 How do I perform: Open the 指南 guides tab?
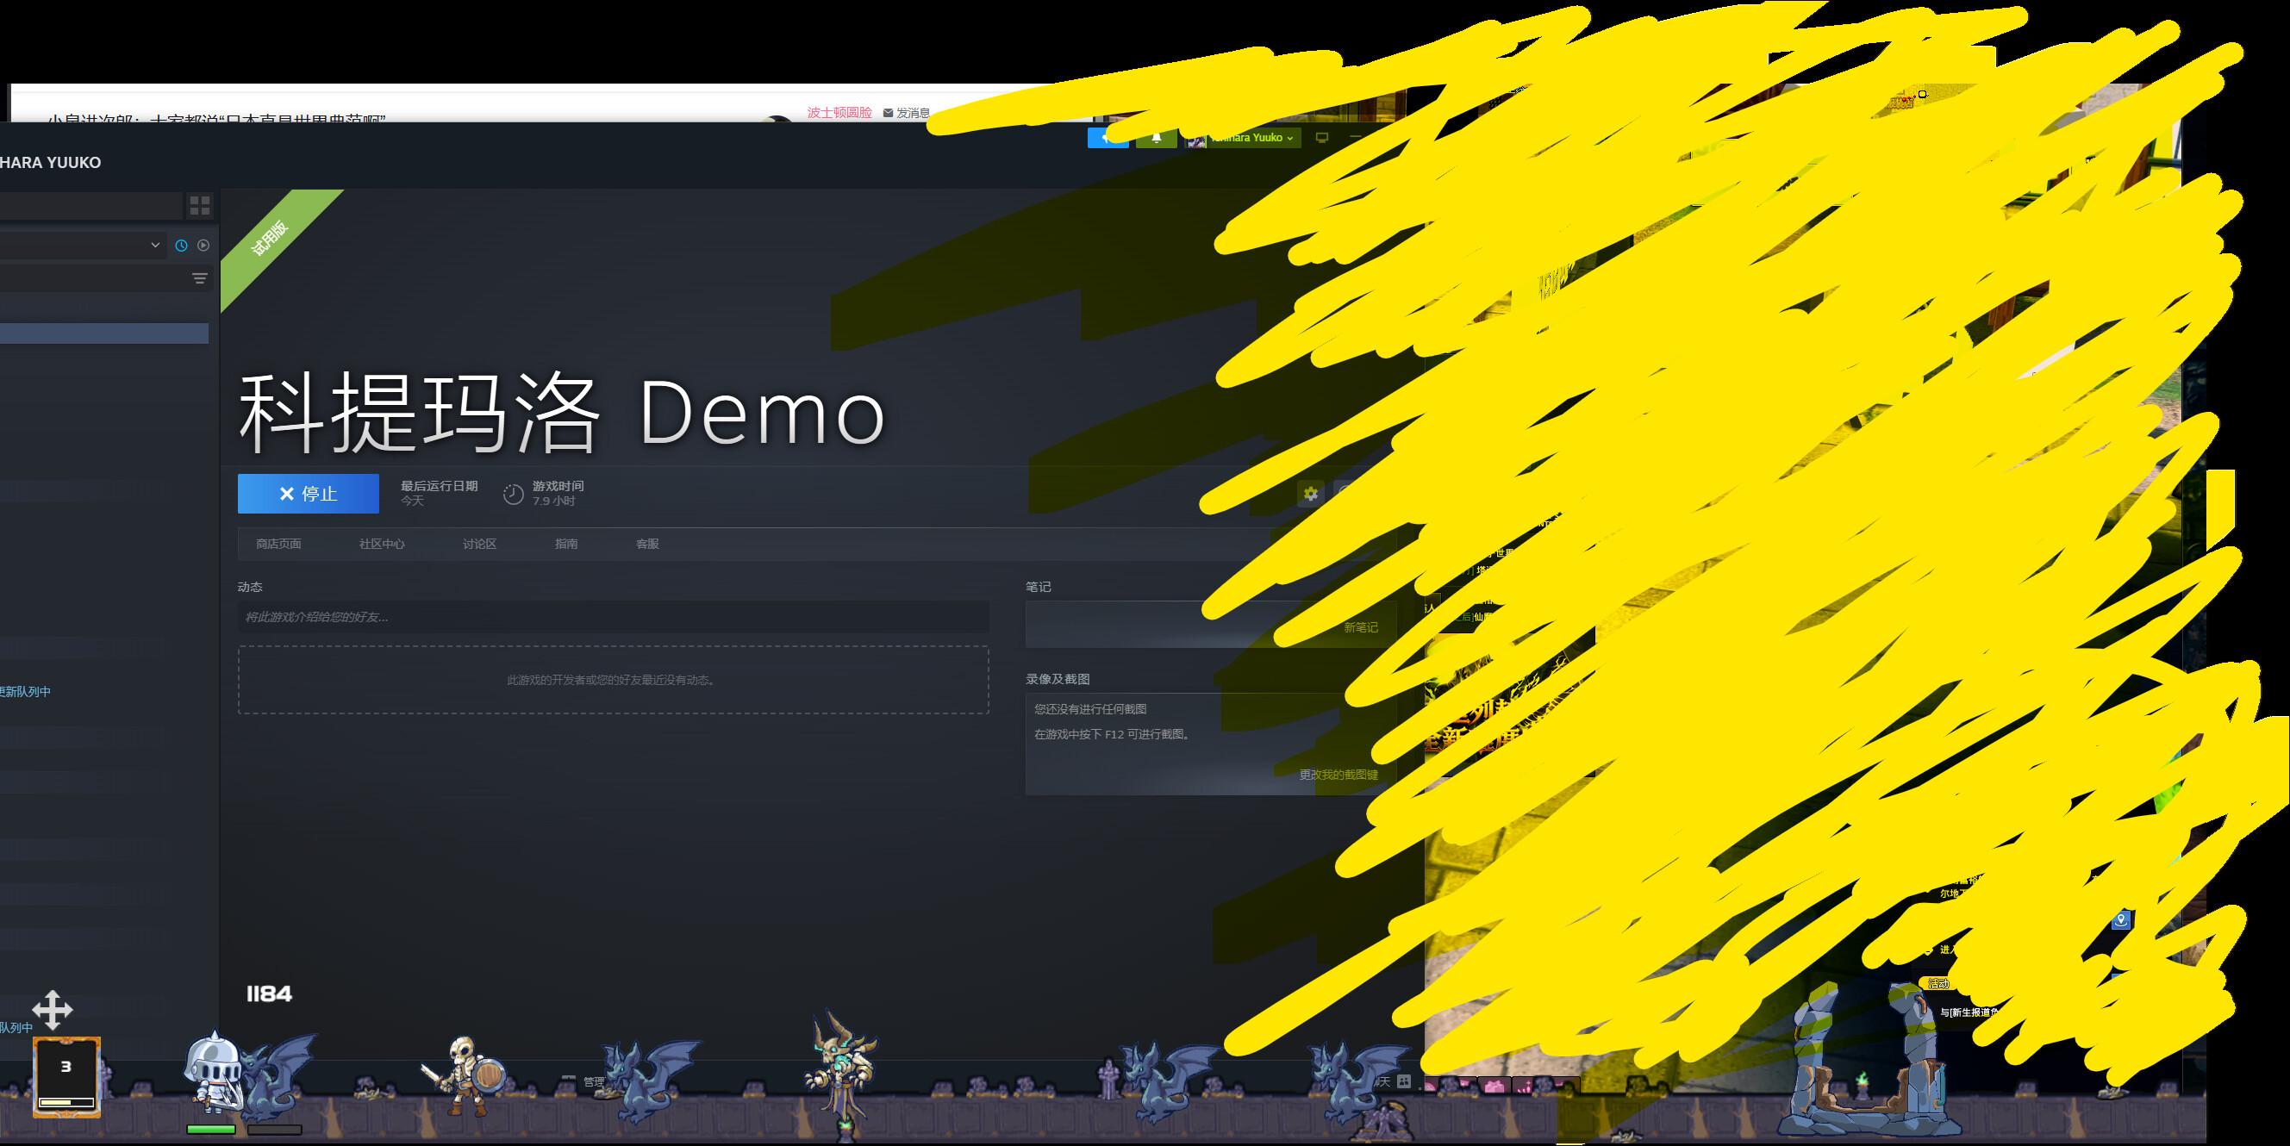(x=566, y=544)
